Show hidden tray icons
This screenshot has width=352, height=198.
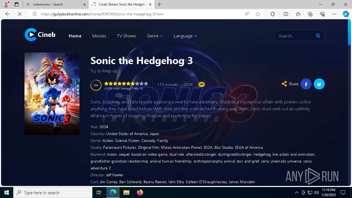[296, 193]
